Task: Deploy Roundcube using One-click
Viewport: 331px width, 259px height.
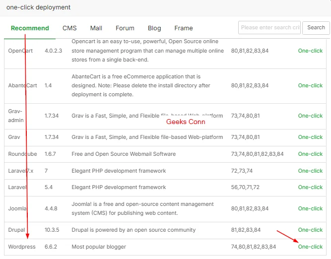Action: pos(310,154)
